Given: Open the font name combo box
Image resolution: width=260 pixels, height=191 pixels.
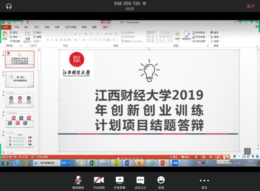Looking at the screenshot, I should pos(56,34).
